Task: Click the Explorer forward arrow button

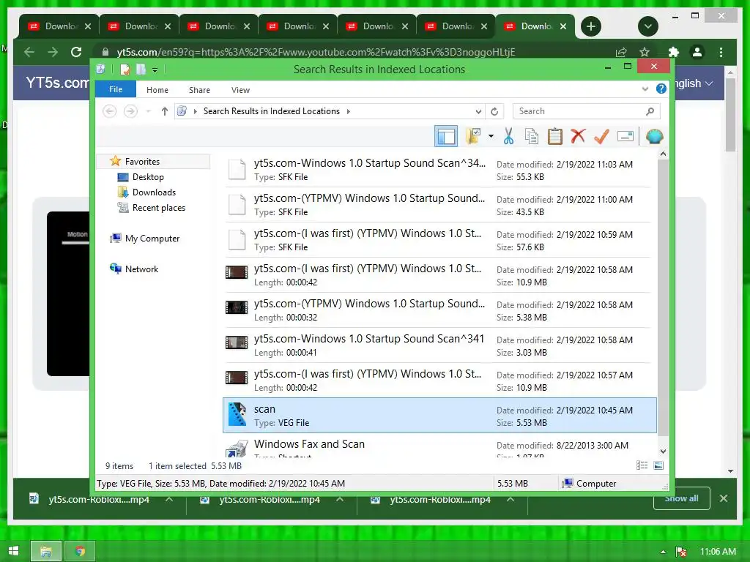Action: (x=130, y=111)
